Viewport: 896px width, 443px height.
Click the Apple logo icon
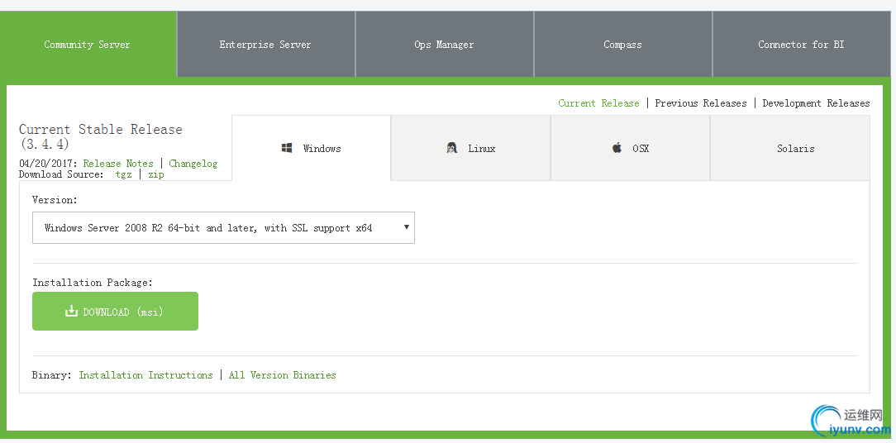tap(617, 147)
